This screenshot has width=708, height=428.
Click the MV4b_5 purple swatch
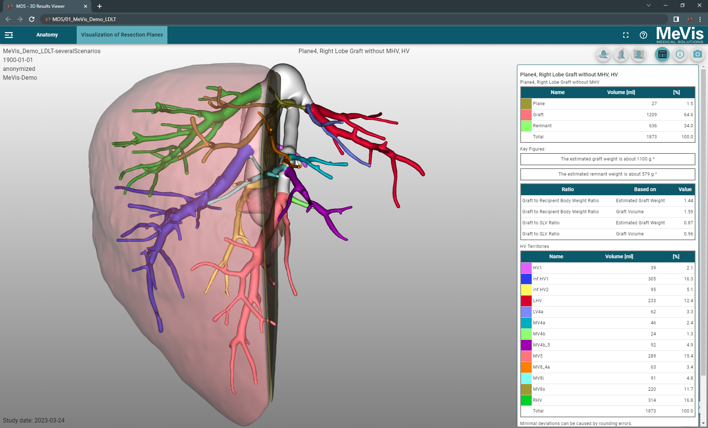pyautogui.click(x=526, y=345)
